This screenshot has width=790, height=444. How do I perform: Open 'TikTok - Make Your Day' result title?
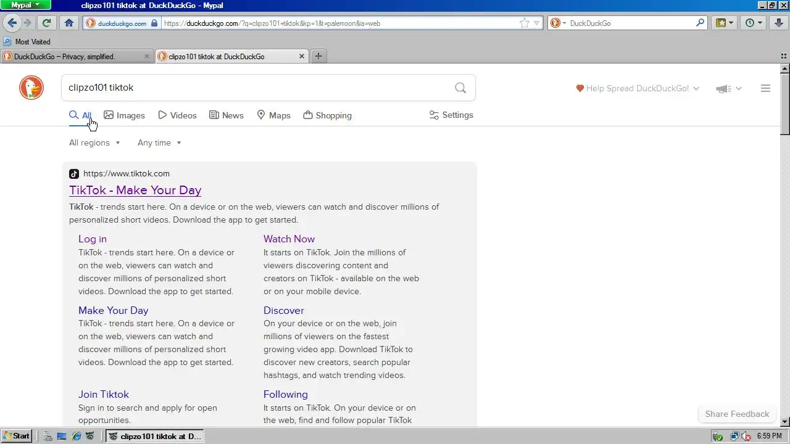[135, 191]
